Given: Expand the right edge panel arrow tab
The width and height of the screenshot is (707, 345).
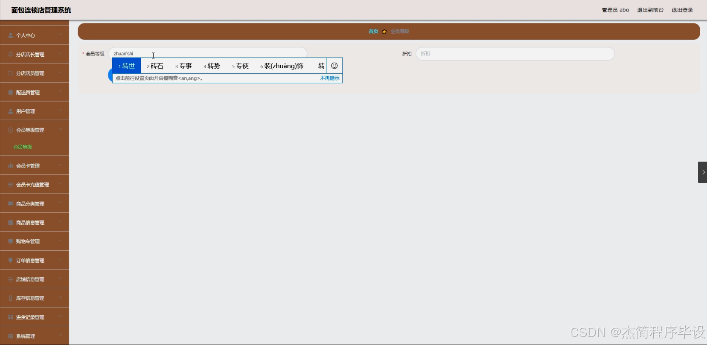Looking at the screenshot, I should [x=702, y=172].
